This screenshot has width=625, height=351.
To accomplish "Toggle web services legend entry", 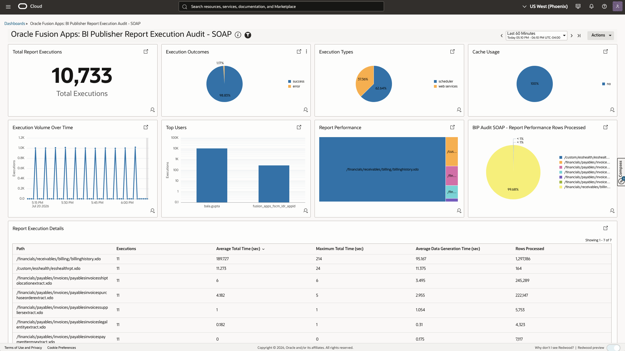I will tap(445, 86).
